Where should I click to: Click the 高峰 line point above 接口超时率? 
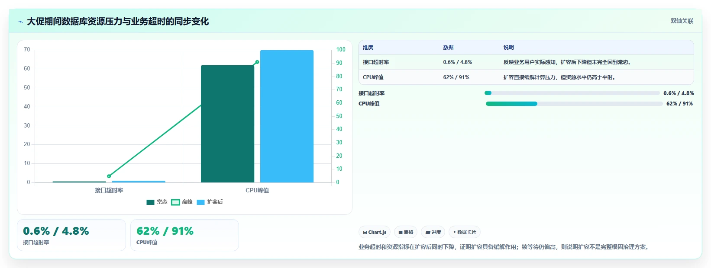[x=109, y=176]
